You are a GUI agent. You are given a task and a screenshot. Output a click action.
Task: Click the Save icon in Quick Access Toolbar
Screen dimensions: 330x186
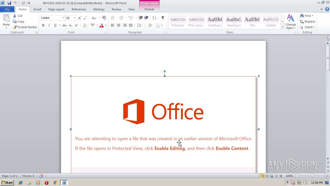pos(9,3)
